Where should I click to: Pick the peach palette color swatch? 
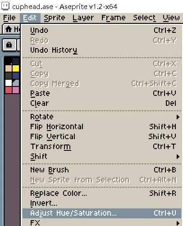(9, 68)
